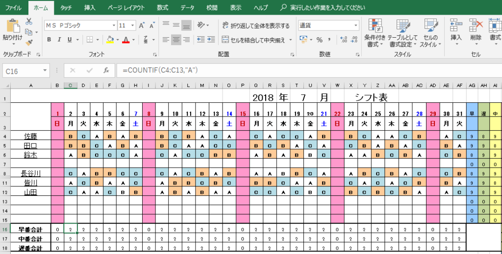
Task: Click the insert function fx icon
Action: [106, 70]
